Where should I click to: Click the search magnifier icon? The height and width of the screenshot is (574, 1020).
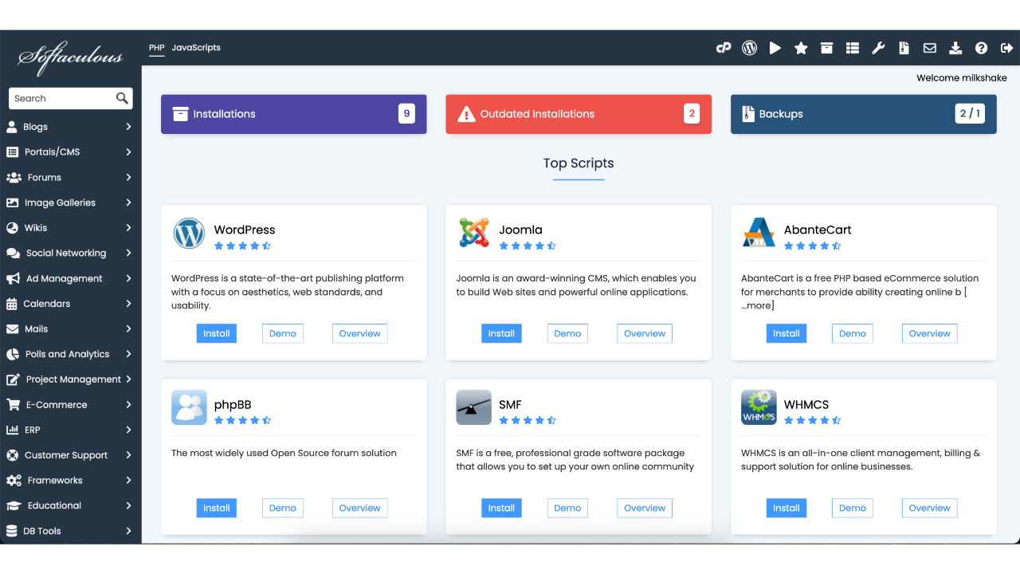[x=122, y=98]
